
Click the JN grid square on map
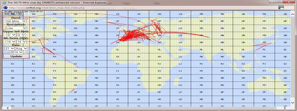point(139,35)
